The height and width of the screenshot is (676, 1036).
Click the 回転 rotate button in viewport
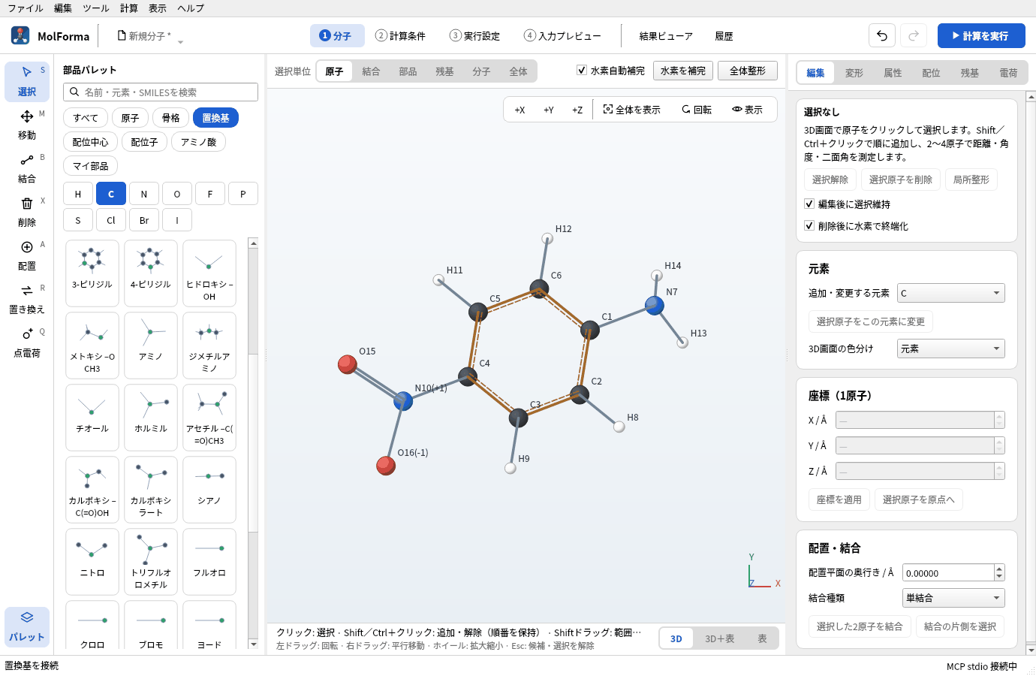point(697,110)
